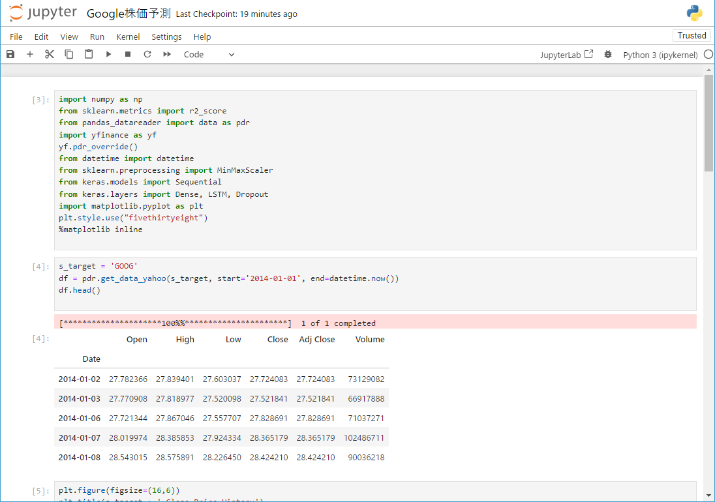This screenshot has width=715, height=502.
Task: Cut the selected cell with the scissors icon
Action: click(x=49, y=54)
